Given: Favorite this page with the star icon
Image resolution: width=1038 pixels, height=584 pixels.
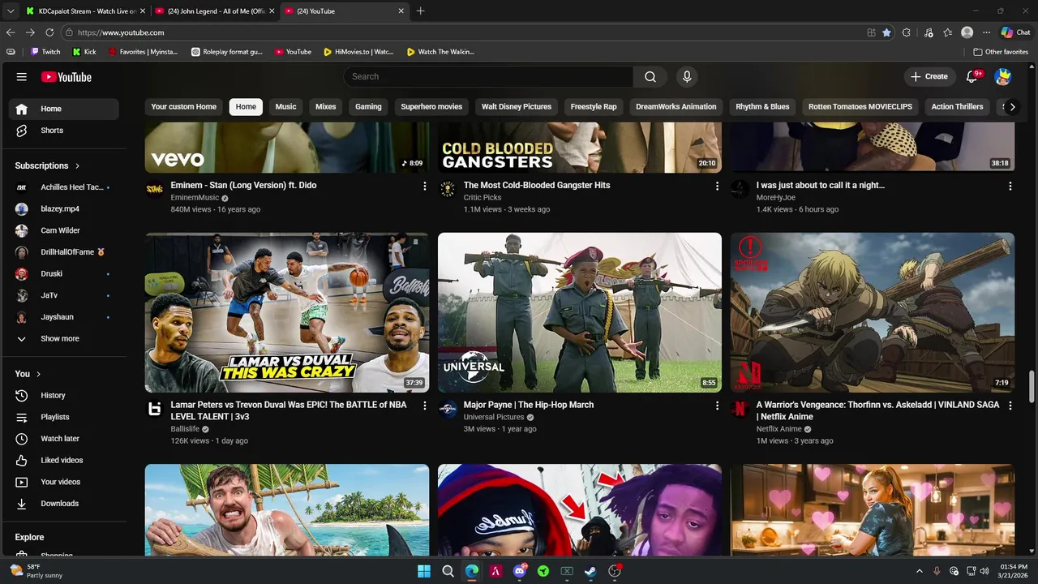Looking at the screenshot, I should [886, 32].
